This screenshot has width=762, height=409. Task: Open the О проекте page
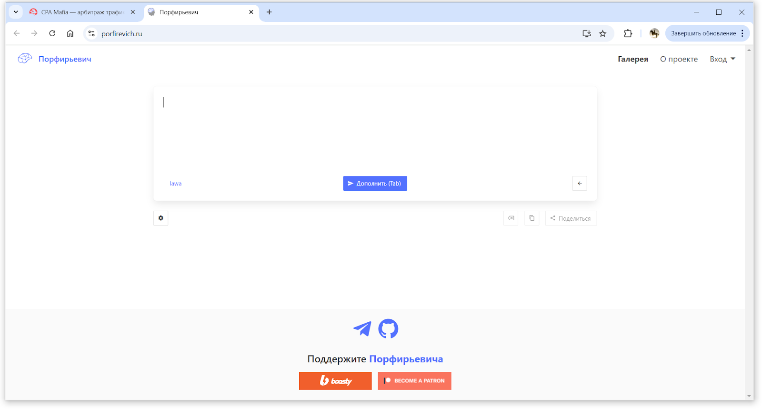tap(679, 59)
